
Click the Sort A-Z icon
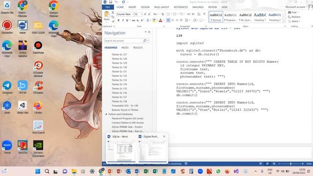point(199,14)
